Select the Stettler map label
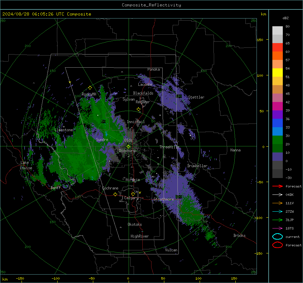 196,97
